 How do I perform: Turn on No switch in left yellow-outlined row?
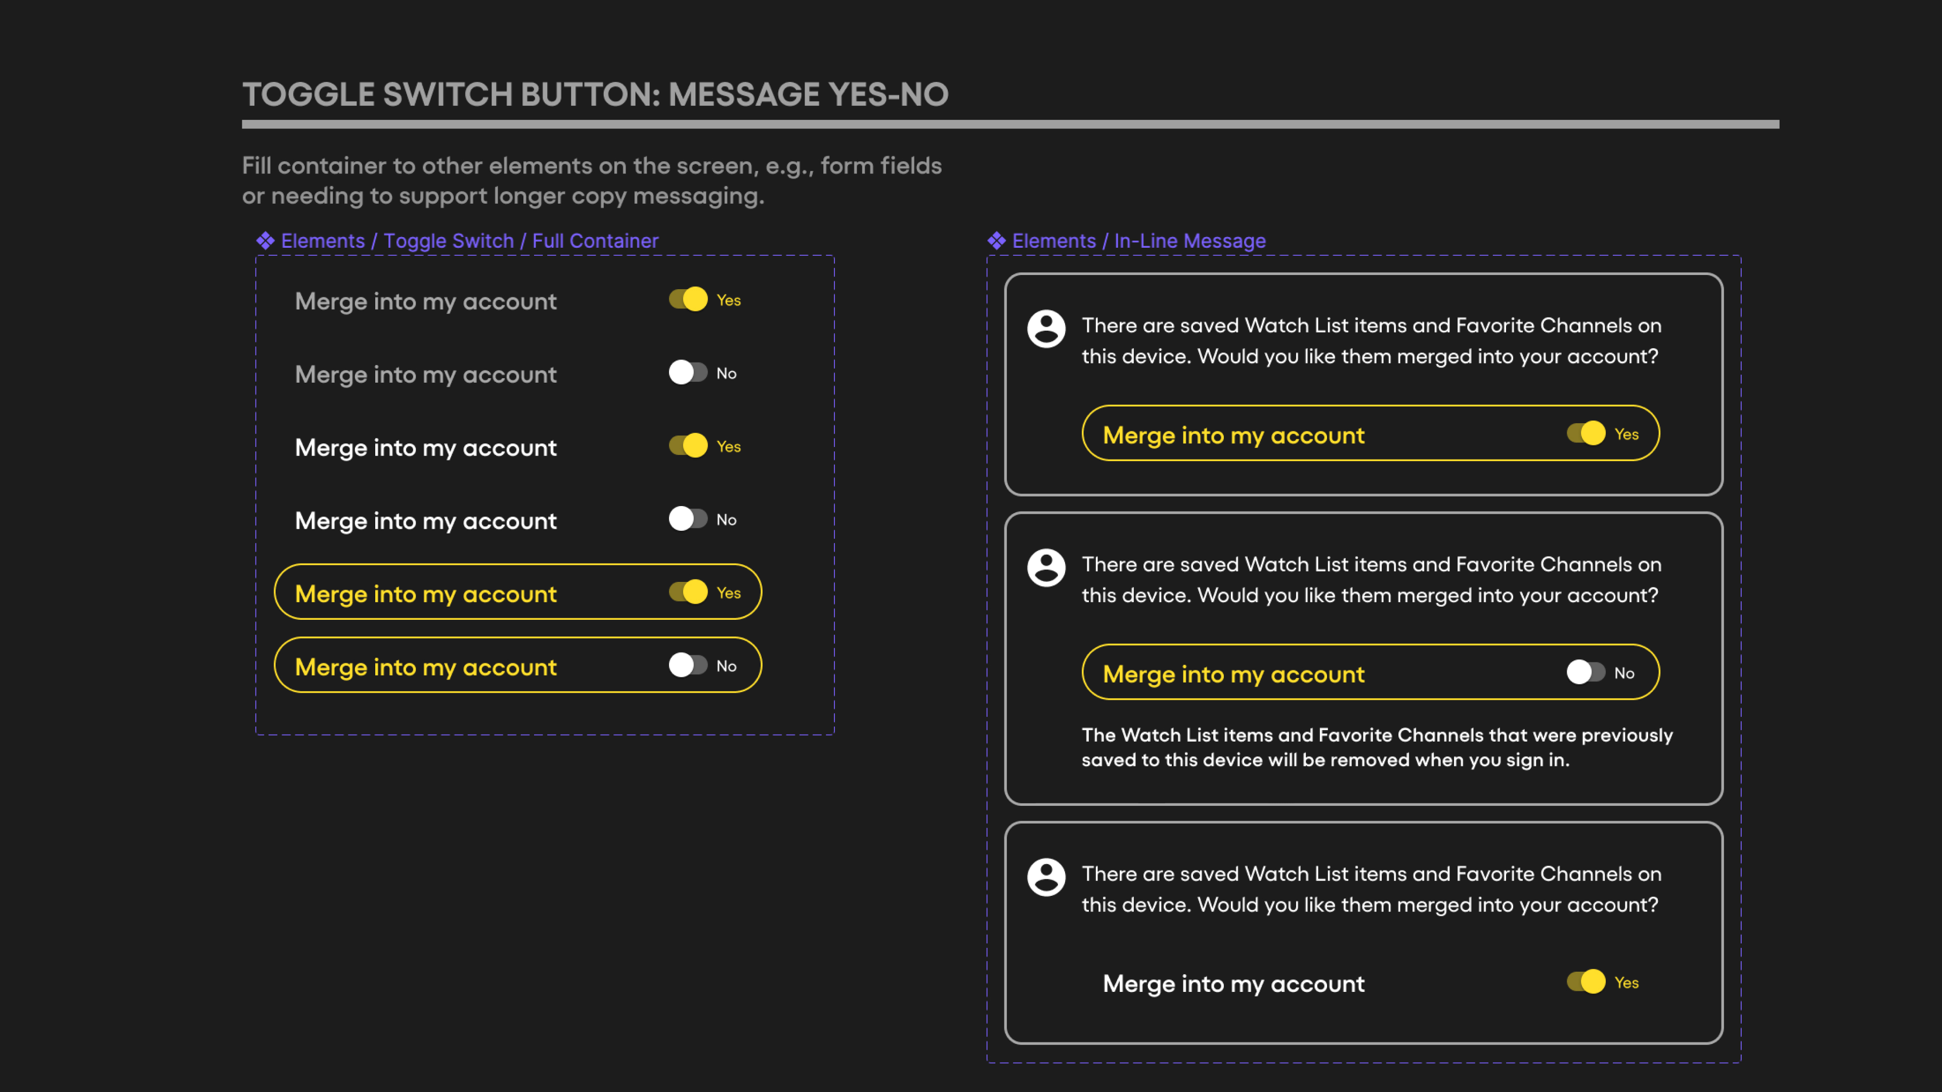click(688, 665)
